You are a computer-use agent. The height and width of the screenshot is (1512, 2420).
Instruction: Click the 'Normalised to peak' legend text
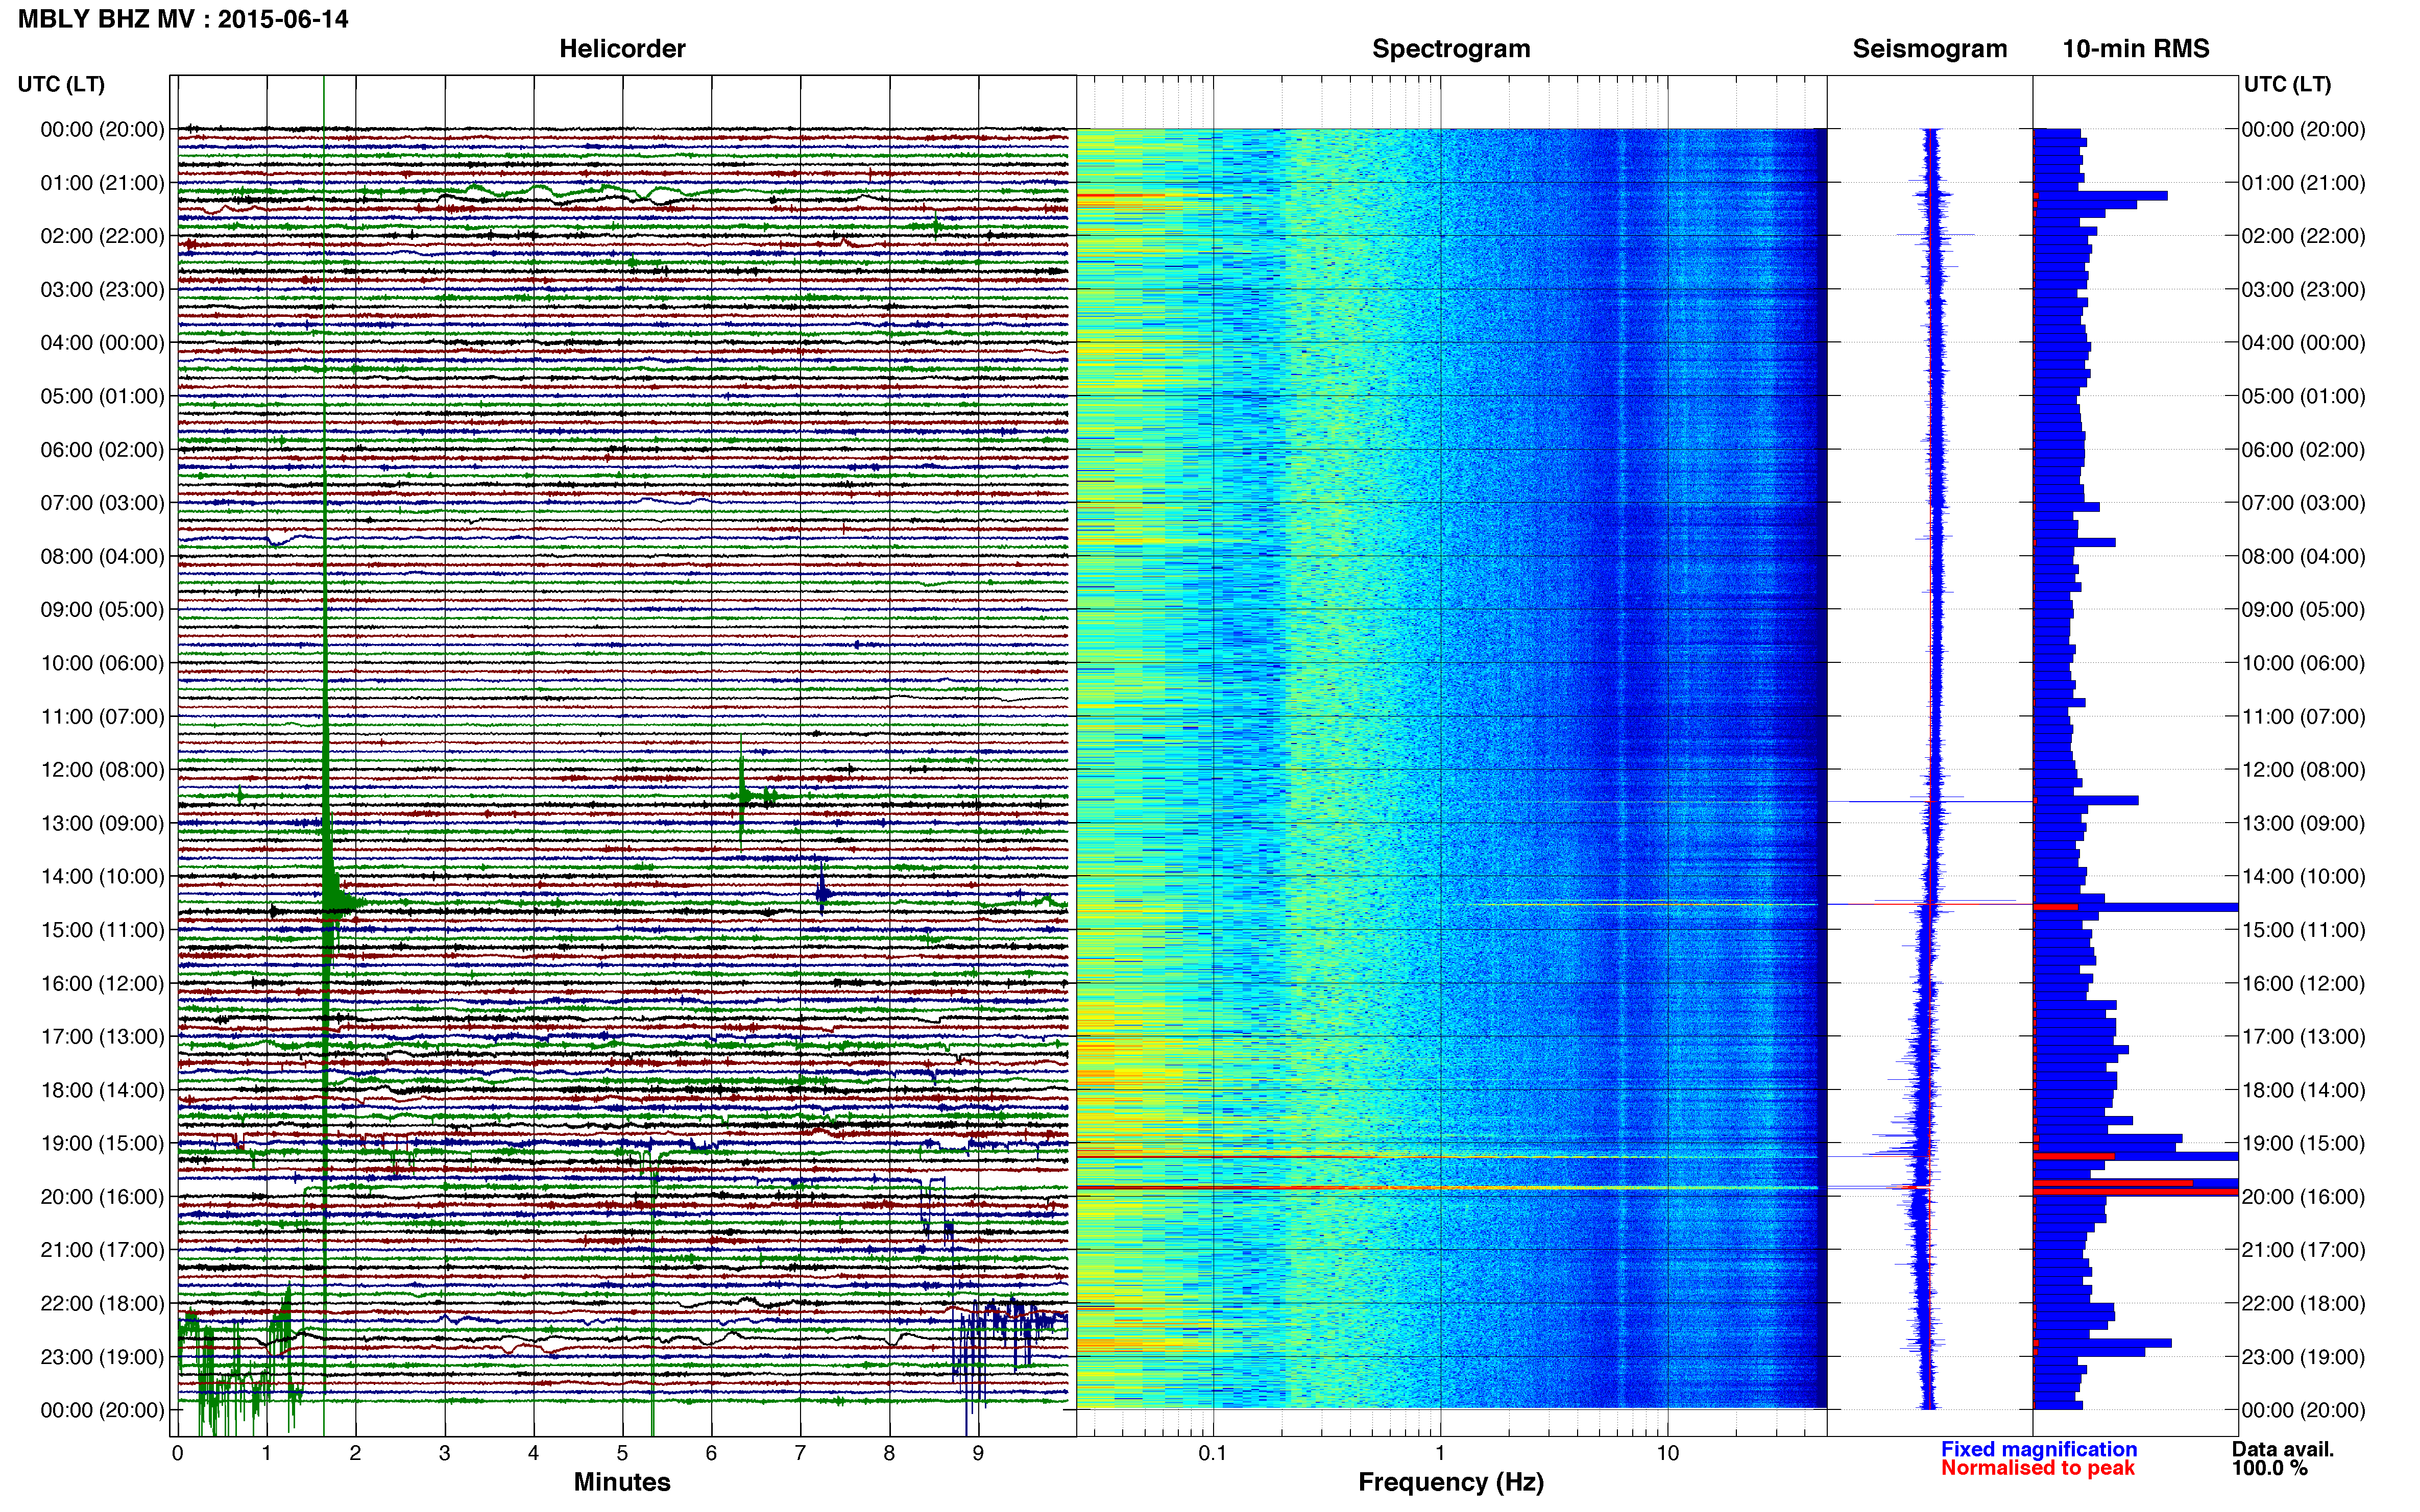(2038, 1468)
